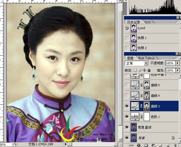Toggle lock position move icon
This screenshot has width=181, height=147.
(x=145, y=70)
